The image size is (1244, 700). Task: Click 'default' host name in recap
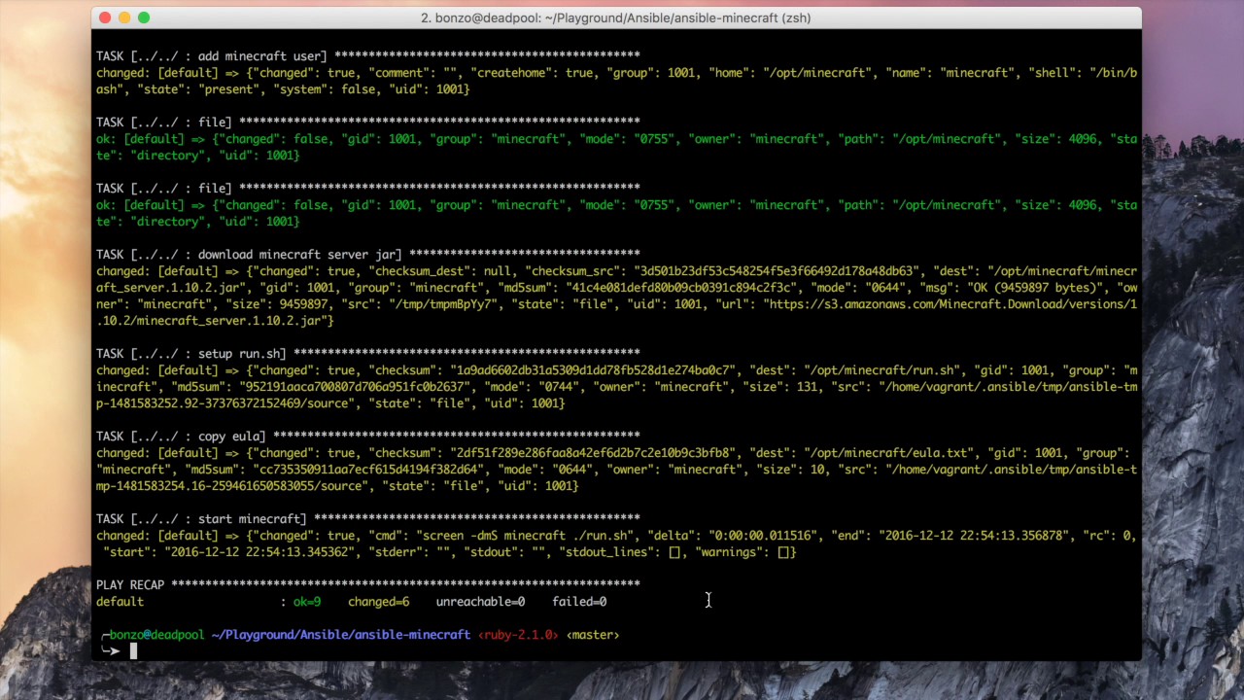pyautogui.click(x=120, y=602)
